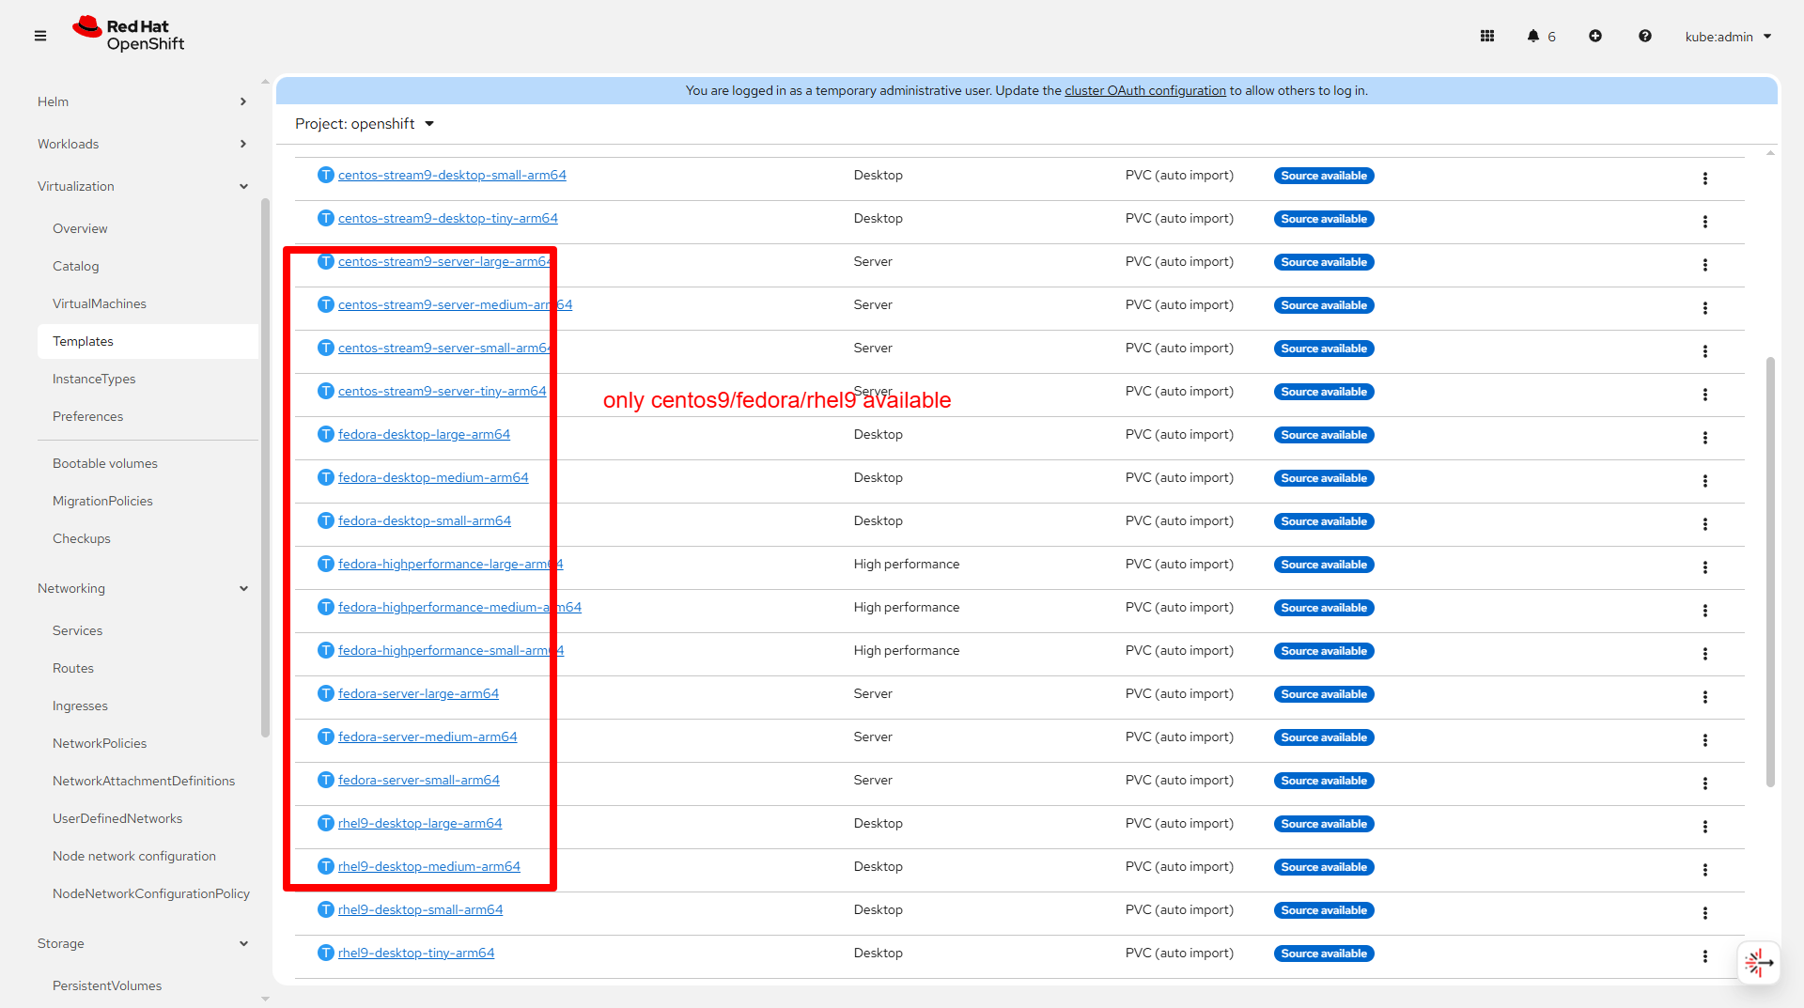Go to Bootable volumes
The image size is (1804, 1008).
[105, 463]
